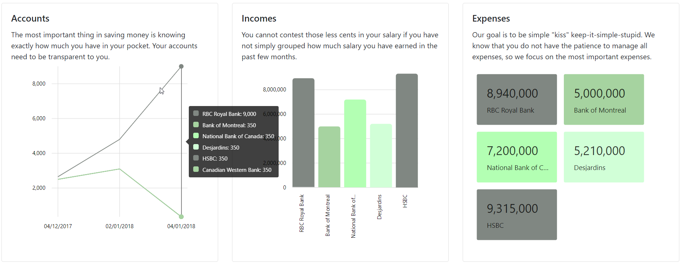Image resolution: width=683 pixels, height=264 pixels.
Task: Click the Bank of Montreal income bar
Action: (329, 157)
